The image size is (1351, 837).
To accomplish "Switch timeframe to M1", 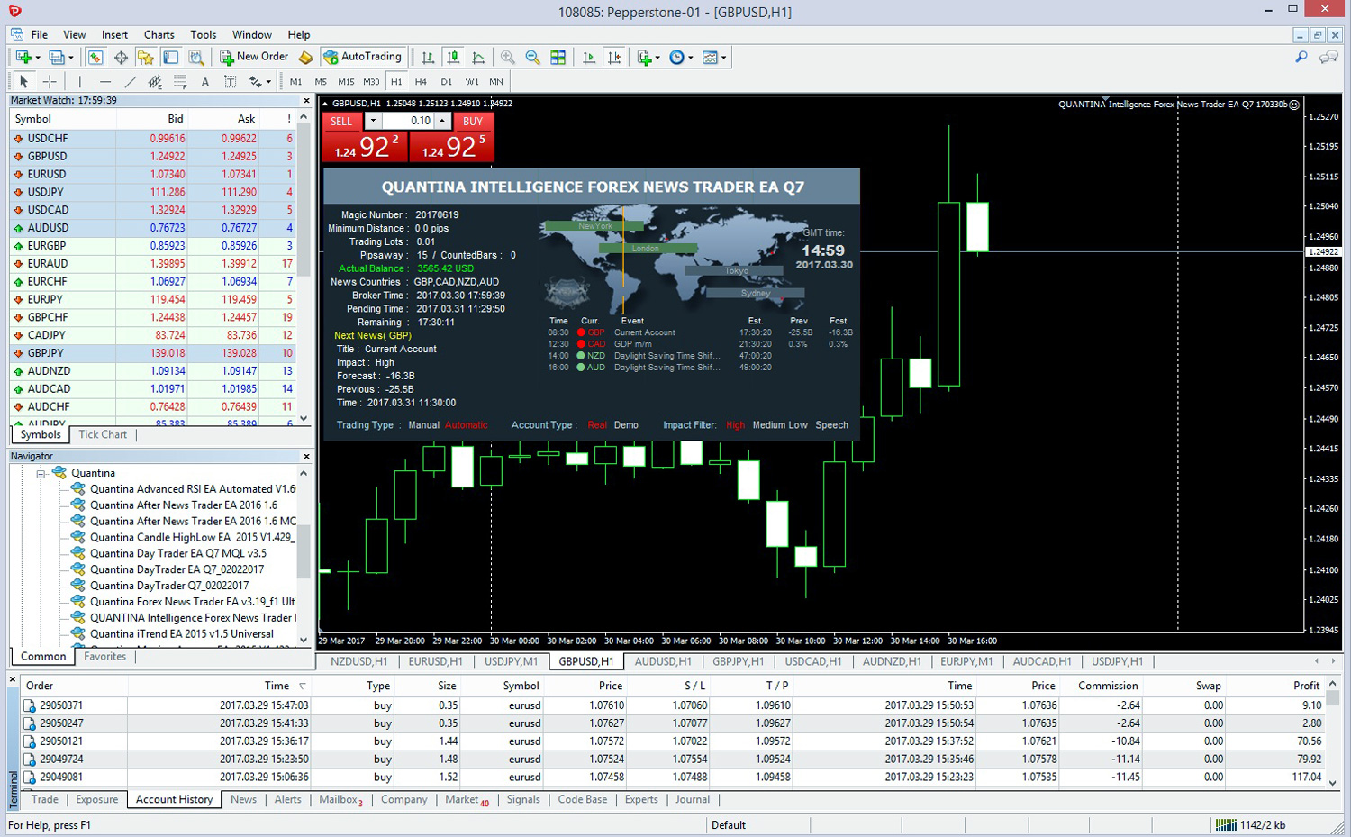I will 295,81.
